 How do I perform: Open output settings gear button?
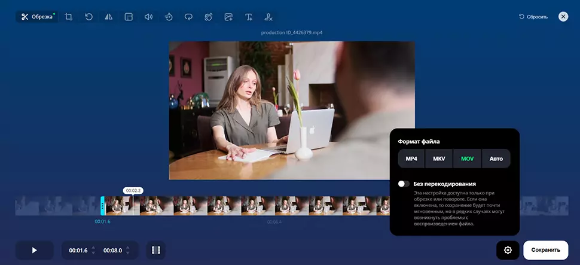pyautogui.click(x=508, y=250)
